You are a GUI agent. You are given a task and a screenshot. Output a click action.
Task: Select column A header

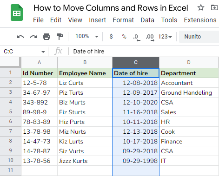click(x=40, y=63)
